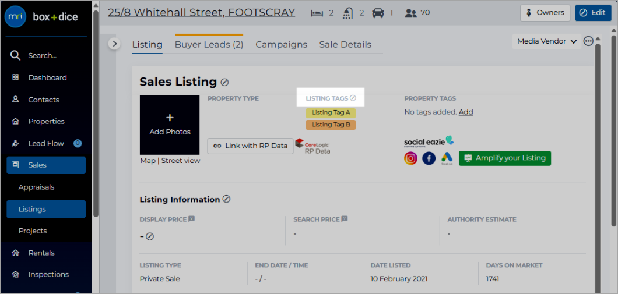
Task: Click Private Sale listing type value
Action: (160, 279)
